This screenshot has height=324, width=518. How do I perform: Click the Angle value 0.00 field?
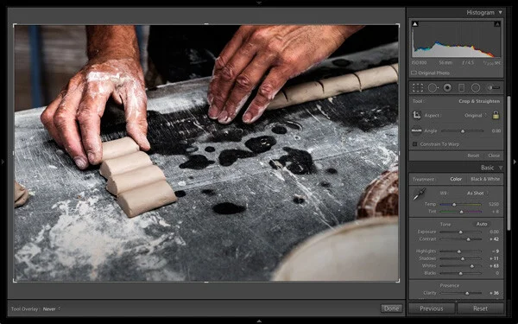(496, 131)
